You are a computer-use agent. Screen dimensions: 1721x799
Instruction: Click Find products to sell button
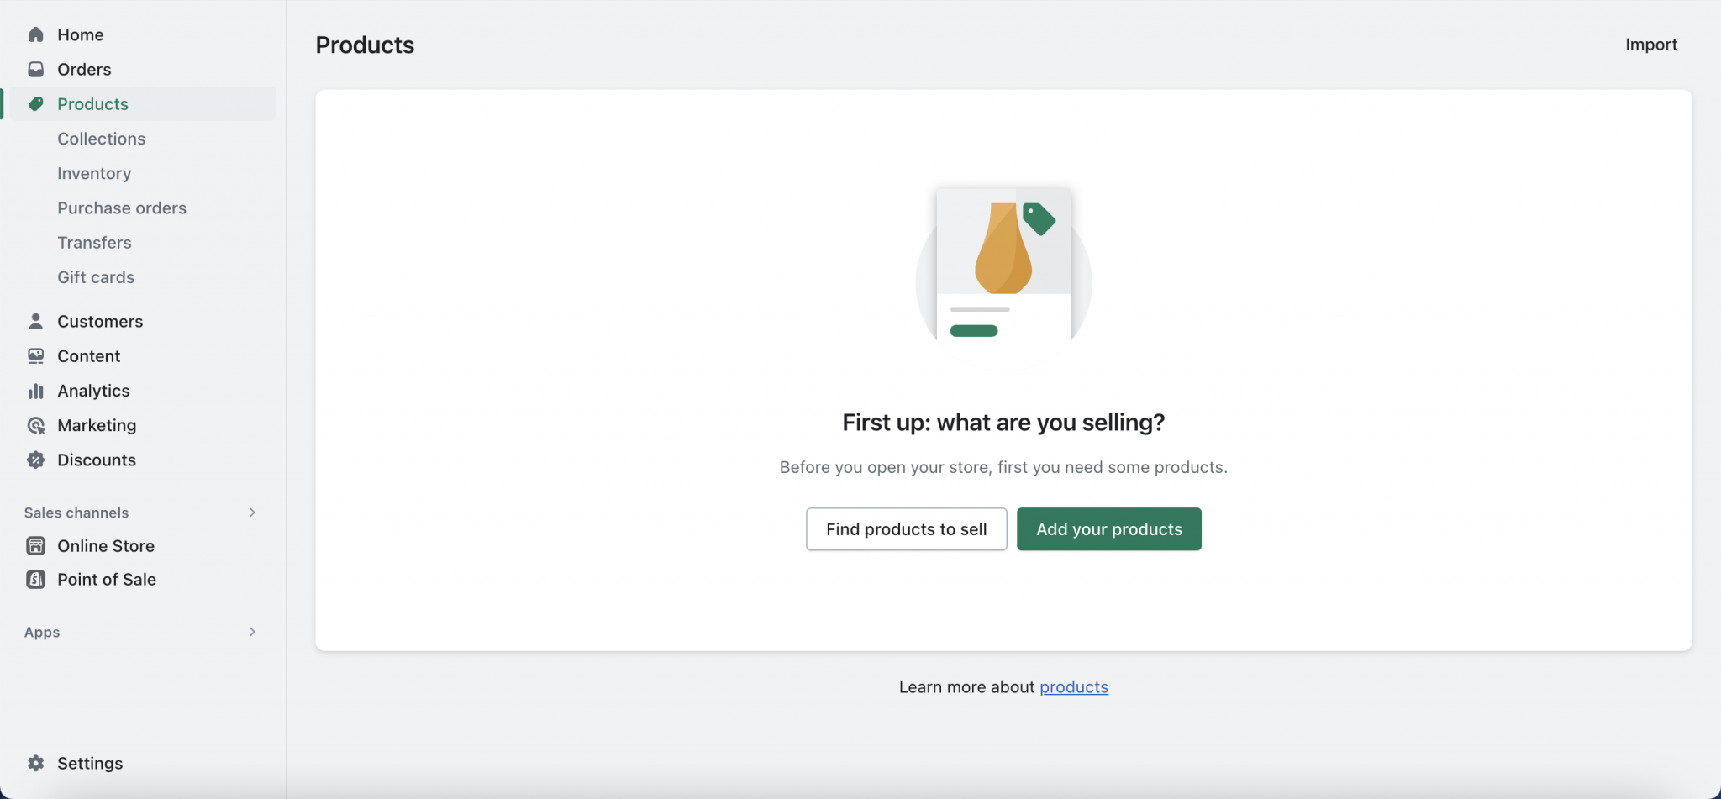pos(906,529)
